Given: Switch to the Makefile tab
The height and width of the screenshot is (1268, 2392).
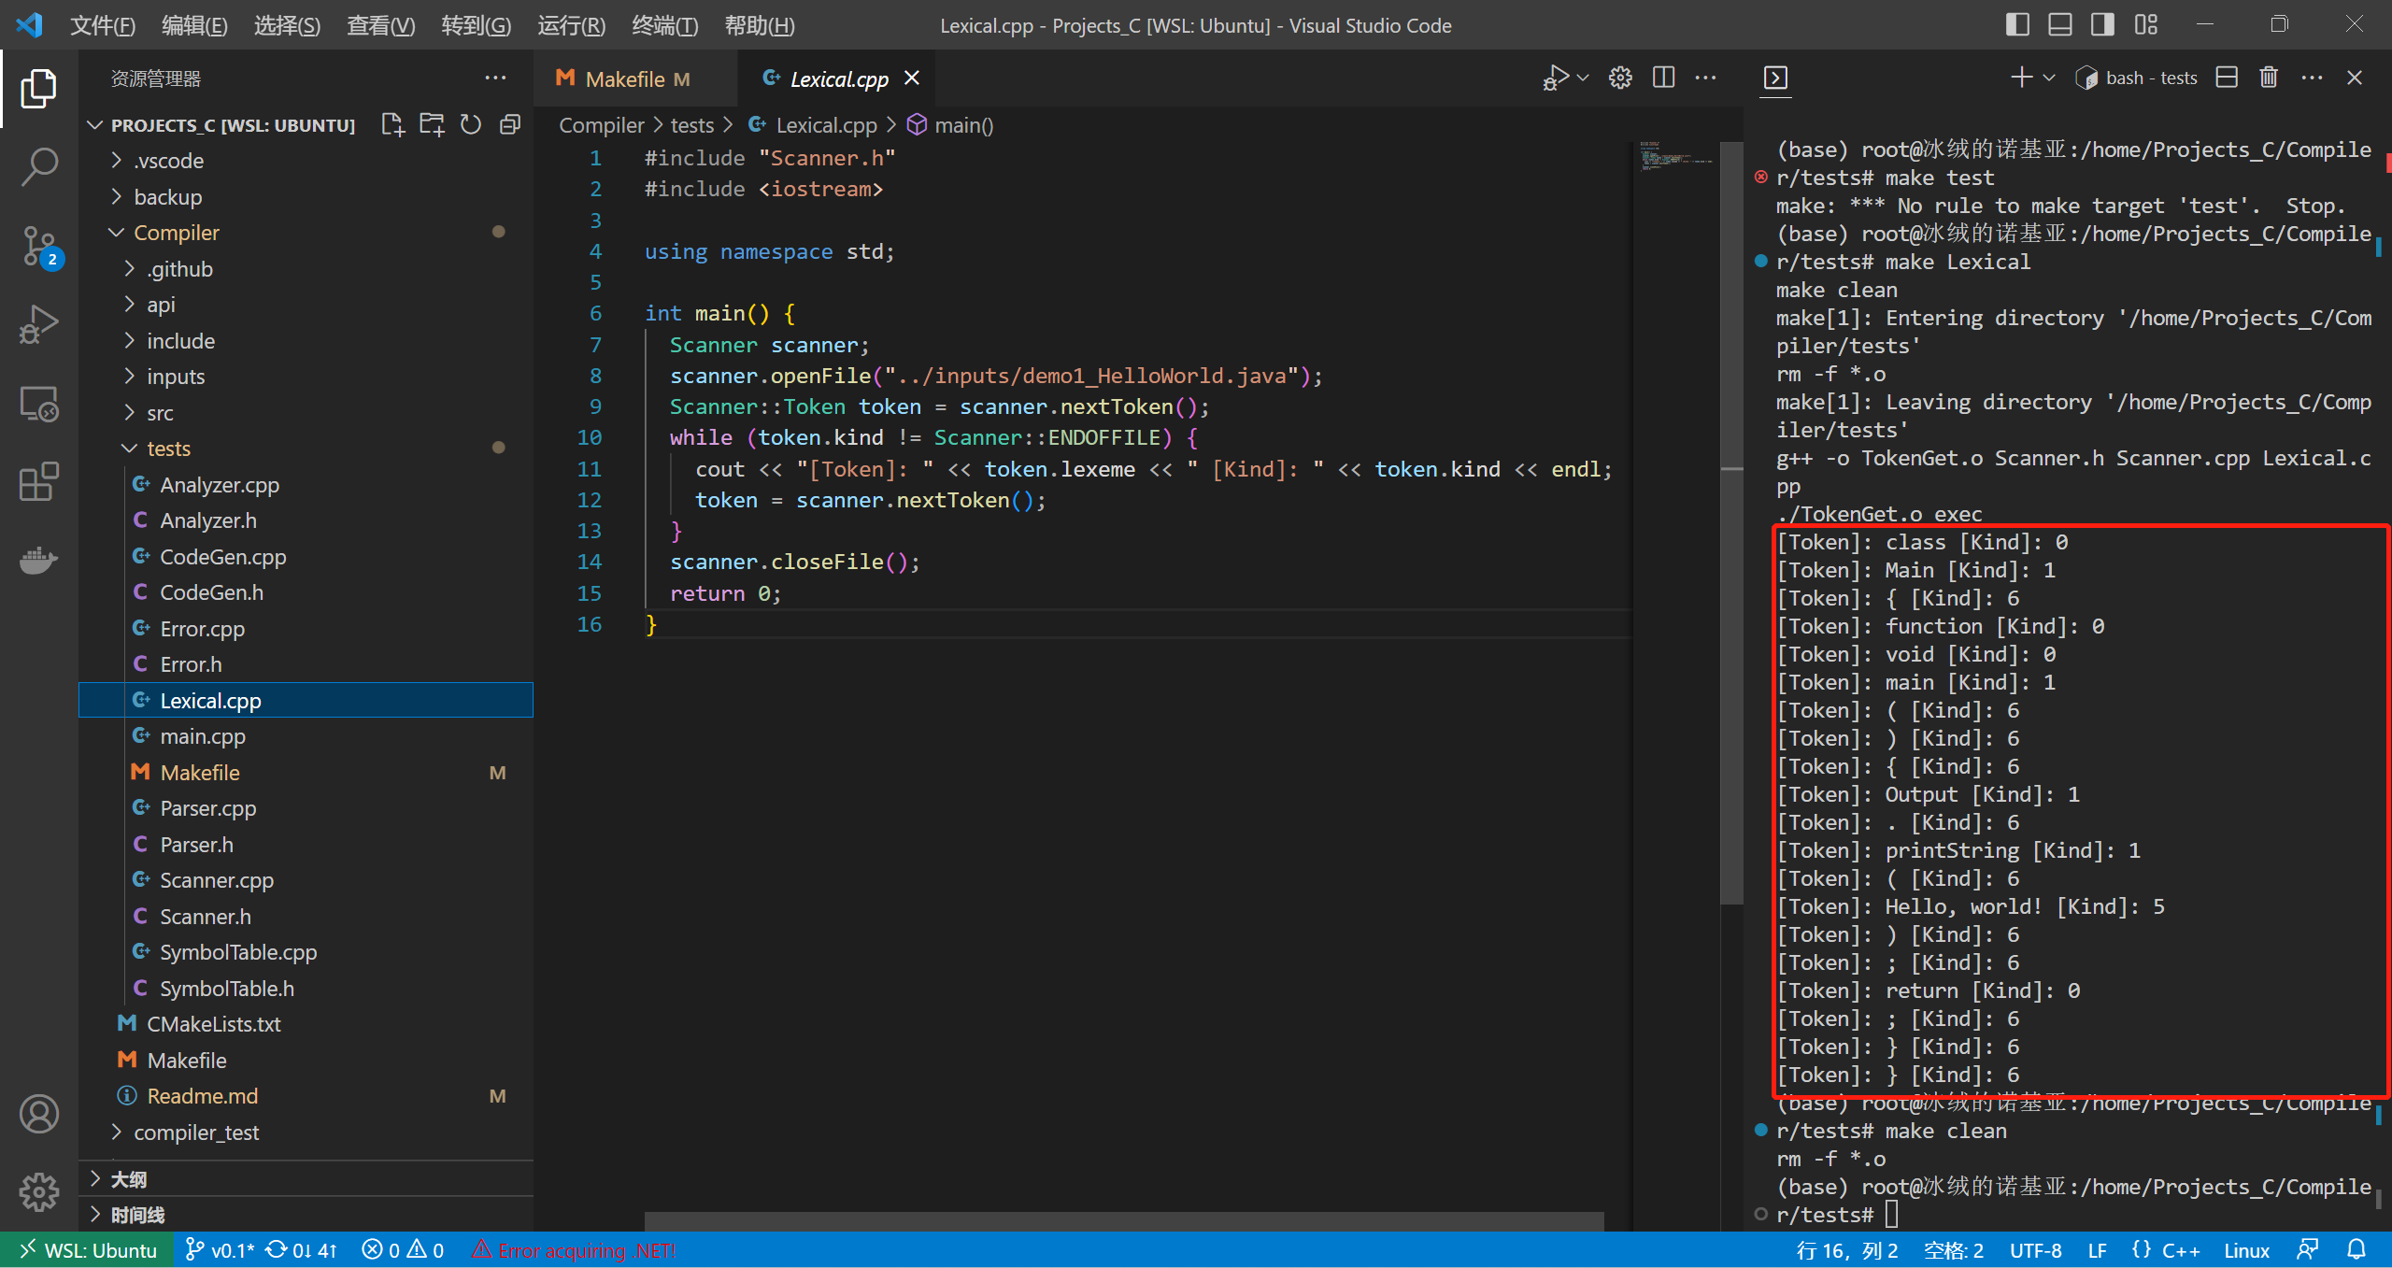Looking at the screenshot, I should coord(624,79).
